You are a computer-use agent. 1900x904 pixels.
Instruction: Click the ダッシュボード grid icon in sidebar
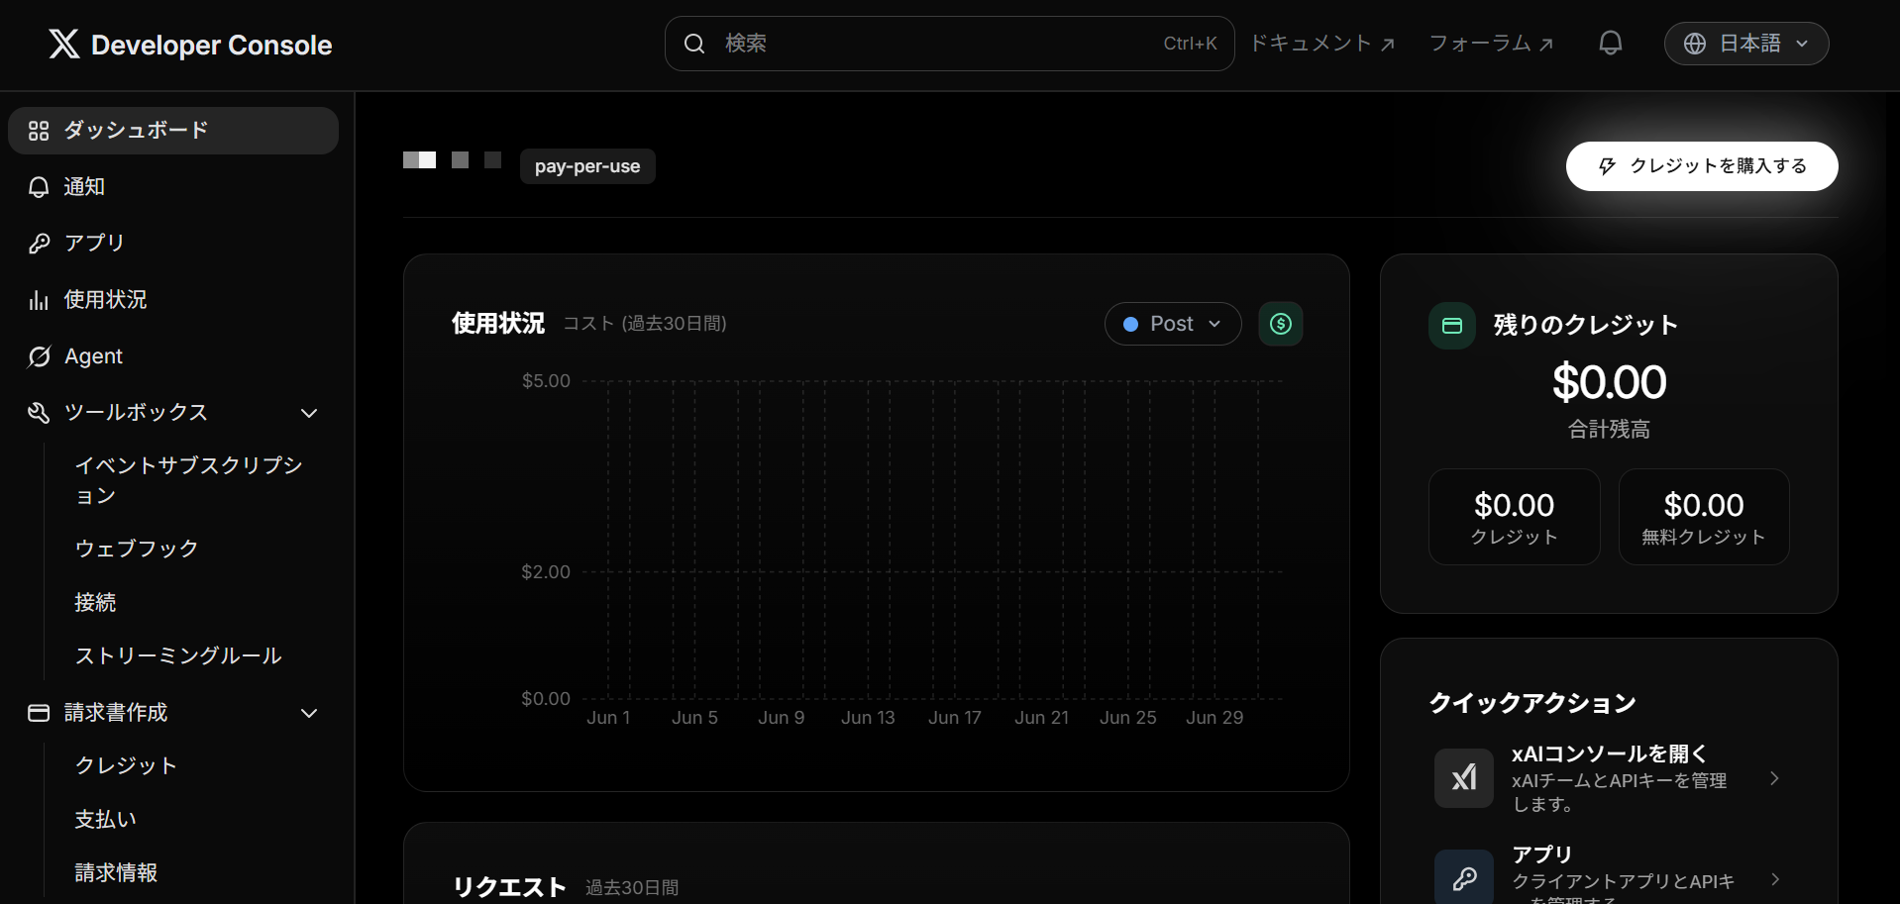point(39,131)
